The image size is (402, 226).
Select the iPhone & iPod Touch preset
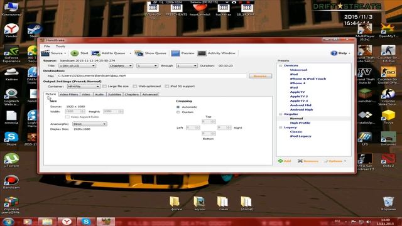click(308, 78)
